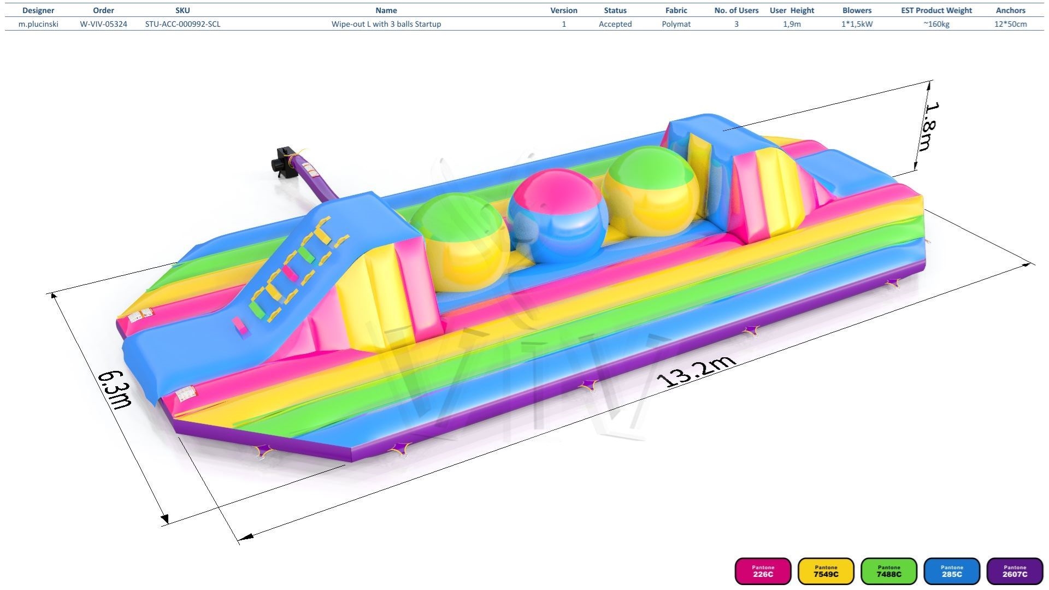Click the Pantone 7488C green swatch

(889, 571)
